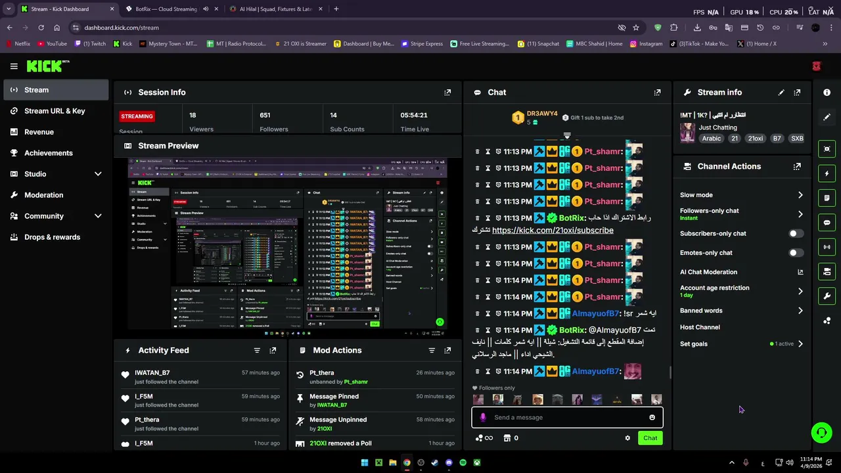The image size is (841, 473).
Task: Open the green headset support button
Action: point(821,432)
